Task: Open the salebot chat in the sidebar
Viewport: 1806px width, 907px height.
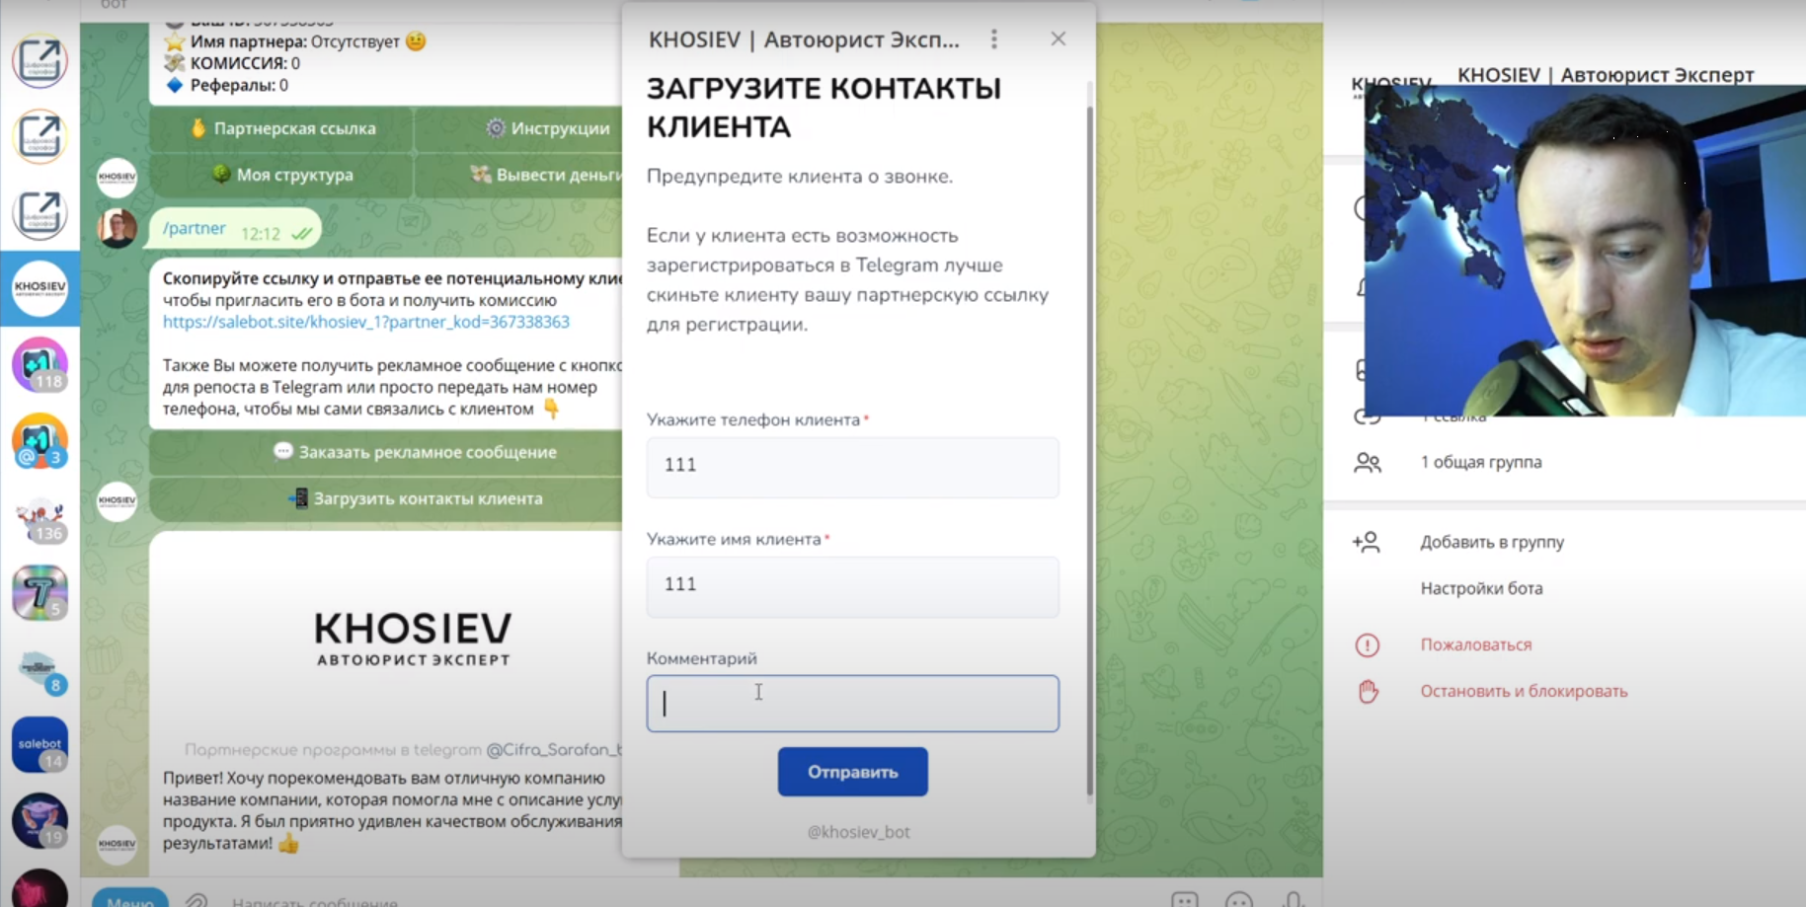Action: [x=39, y=744]
